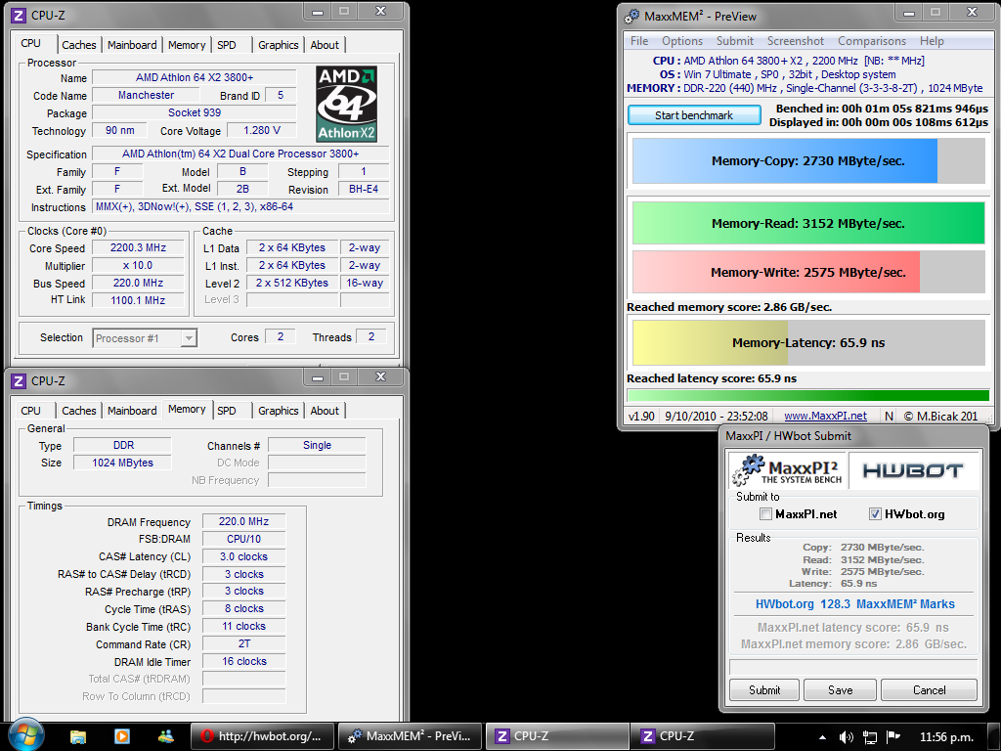Select About tab in the lower CPU-Z window
This screenshot has height=751, width=1001.
(x=325, y=411)
